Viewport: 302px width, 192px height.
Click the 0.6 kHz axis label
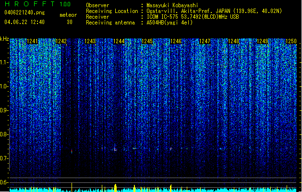pyautogui.click(x=4, y=182)
